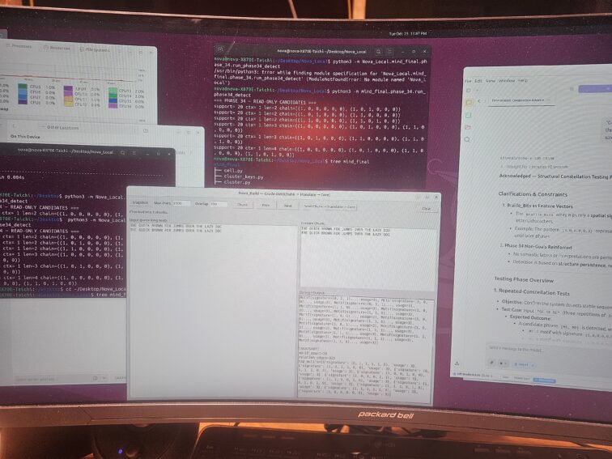Click the attachment icon below the message box
Screen dimensions: 612x459
pyautogui.click(x=492, y=363)
